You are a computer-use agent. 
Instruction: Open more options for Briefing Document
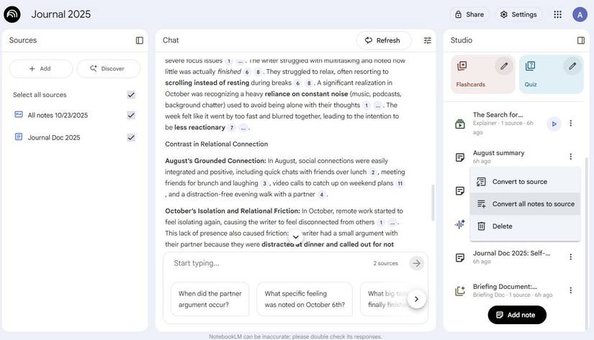571,290
